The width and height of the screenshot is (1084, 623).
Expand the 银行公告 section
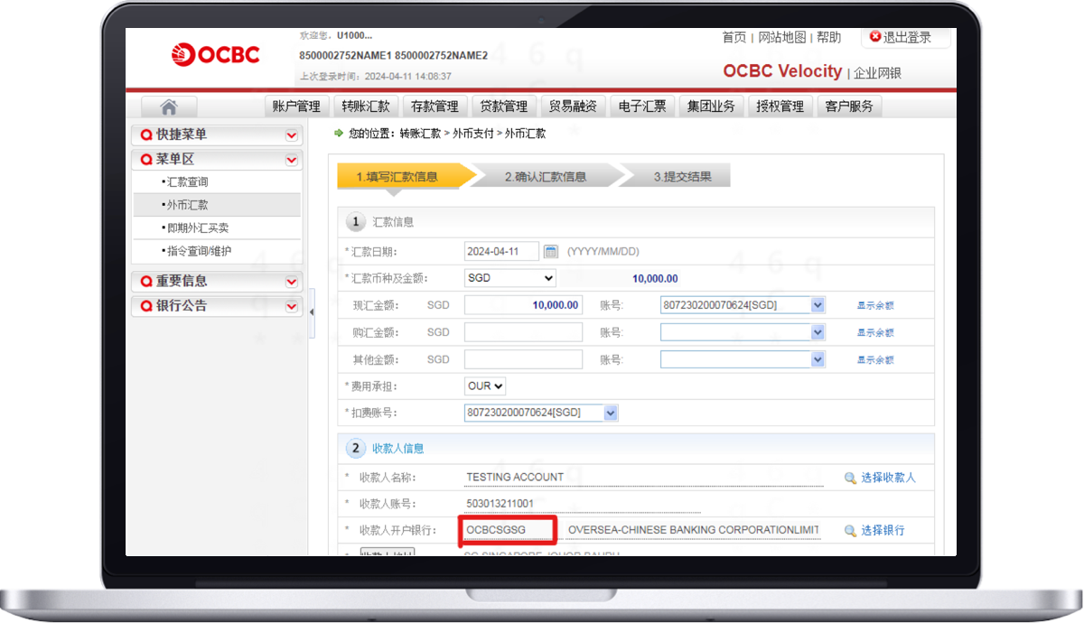click(x=291, y=306)
